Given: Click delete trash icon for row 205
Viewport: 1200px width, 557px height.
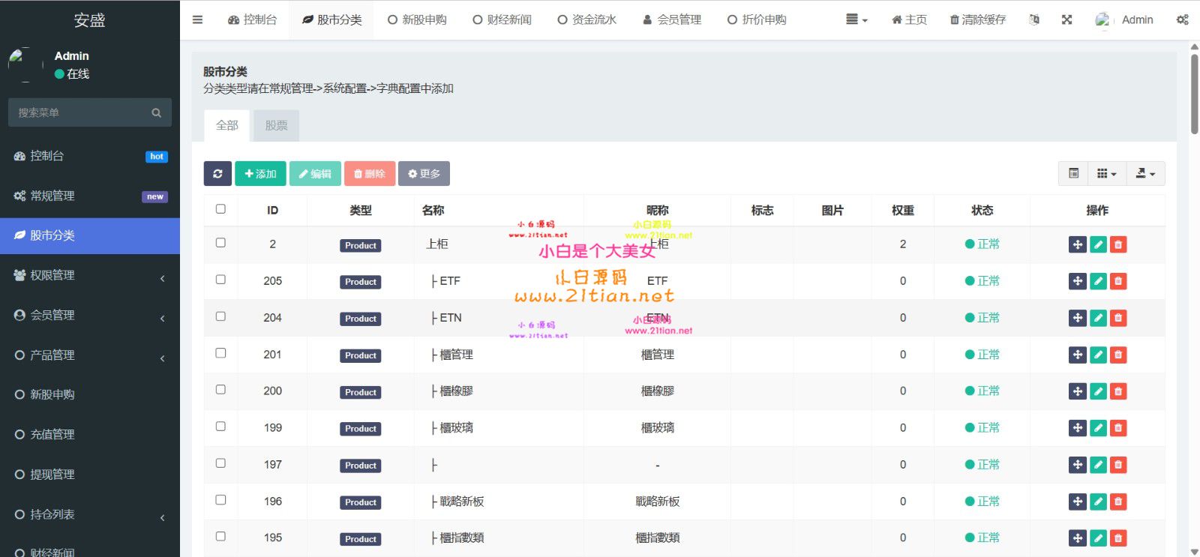Looking at the screenshot, I should tap(1118, 281).
